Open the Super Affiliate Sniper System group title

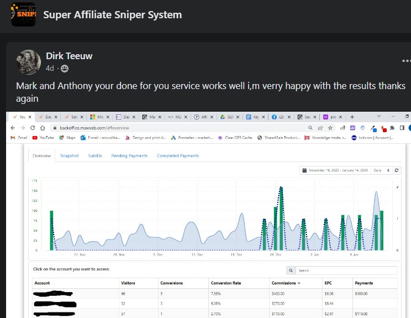113,15
